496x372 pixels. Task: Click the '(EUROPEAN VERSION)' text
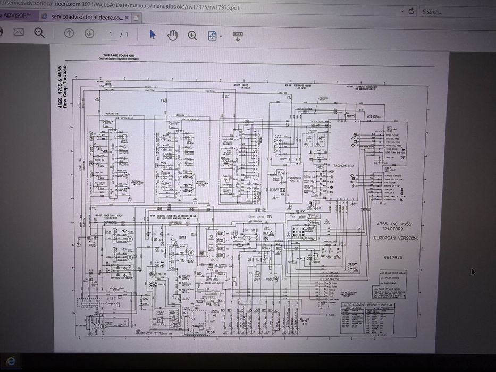(396, 238)
